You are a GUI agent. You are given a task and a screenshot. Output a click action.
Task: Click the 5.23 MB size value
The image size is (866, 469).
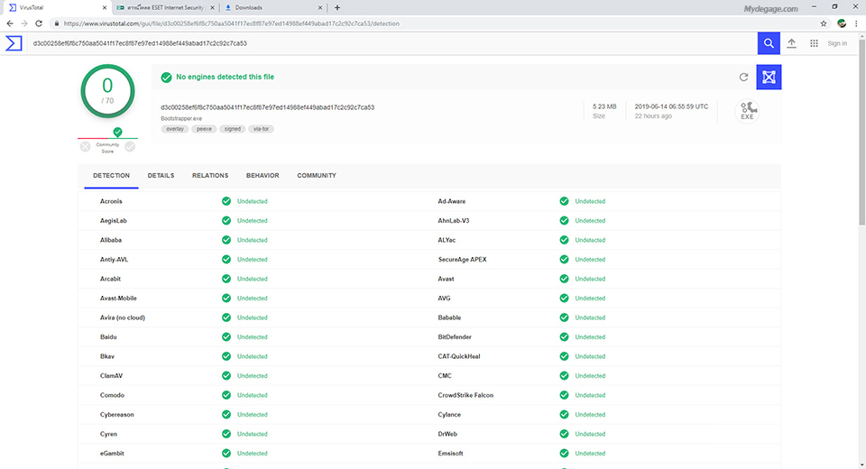604,106
